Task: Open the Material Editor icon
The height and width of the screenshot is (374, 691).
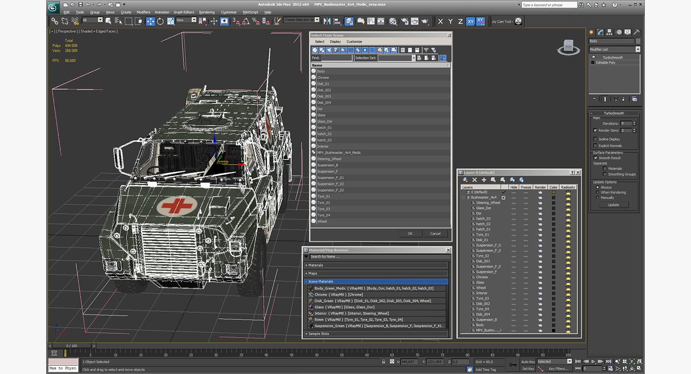Action: click(x=393, y=21)
